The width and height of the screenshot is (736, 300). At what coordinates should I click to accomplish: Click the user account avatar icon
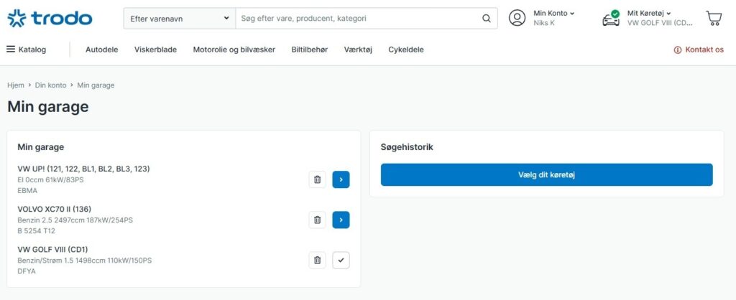[517, 19]
